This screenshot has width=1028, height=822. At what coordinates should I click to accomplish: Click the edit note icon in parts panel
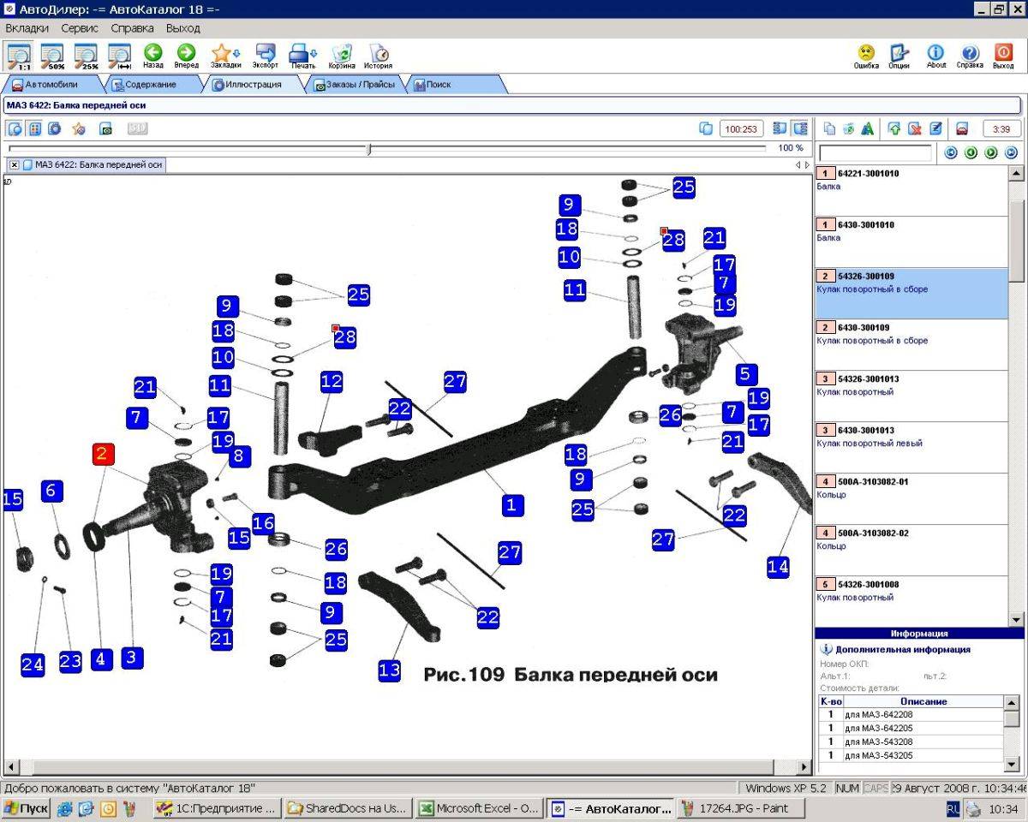(x=935, y=128)
